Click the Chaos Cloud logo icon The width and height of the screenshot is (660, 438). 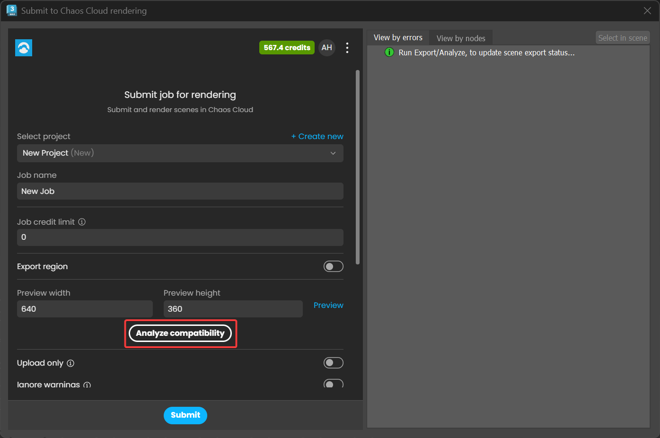click(x=24, y=48)
